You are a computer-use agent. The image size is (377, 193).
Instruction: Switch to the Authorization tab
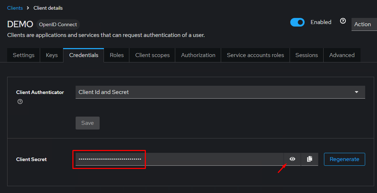(x=198, y=55)
